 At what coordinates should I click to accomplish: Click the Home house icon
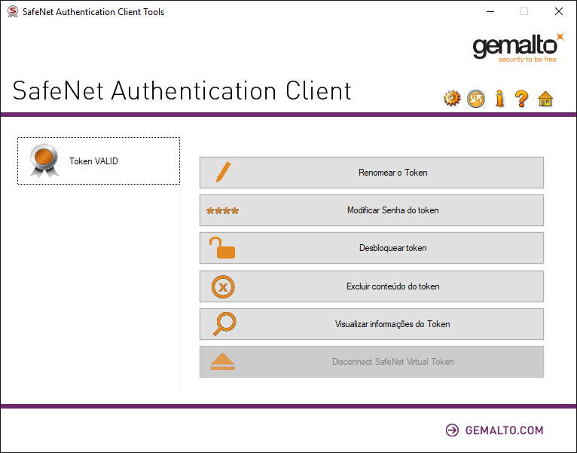[545, 99]
